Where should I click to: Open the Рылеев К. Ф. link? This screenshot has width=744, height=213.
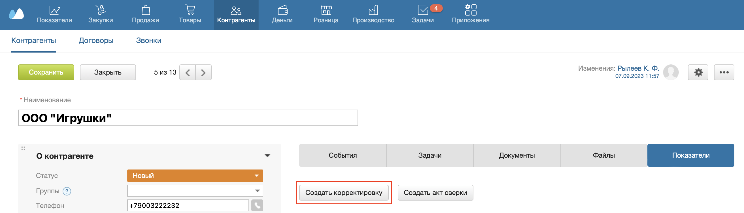tap(638, 68)
